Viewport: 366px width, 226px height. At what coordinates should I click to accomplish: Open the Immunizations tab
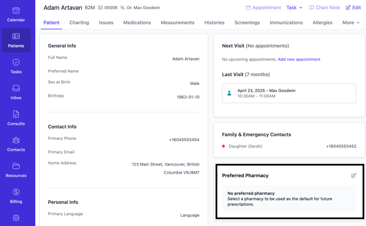pos(286,23)
